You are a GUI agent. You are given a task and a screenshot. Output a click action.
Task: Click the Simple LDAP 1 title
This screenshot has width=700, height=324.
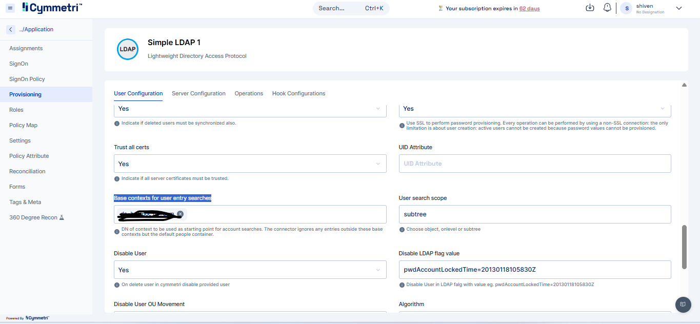tap(174, 43)
